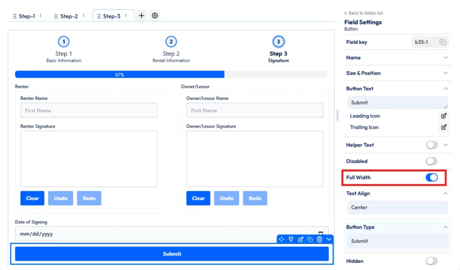Select the Step-2 tab
Image resolution: width=460 pixels, height=270 pixels.
[x=67, y=15]
